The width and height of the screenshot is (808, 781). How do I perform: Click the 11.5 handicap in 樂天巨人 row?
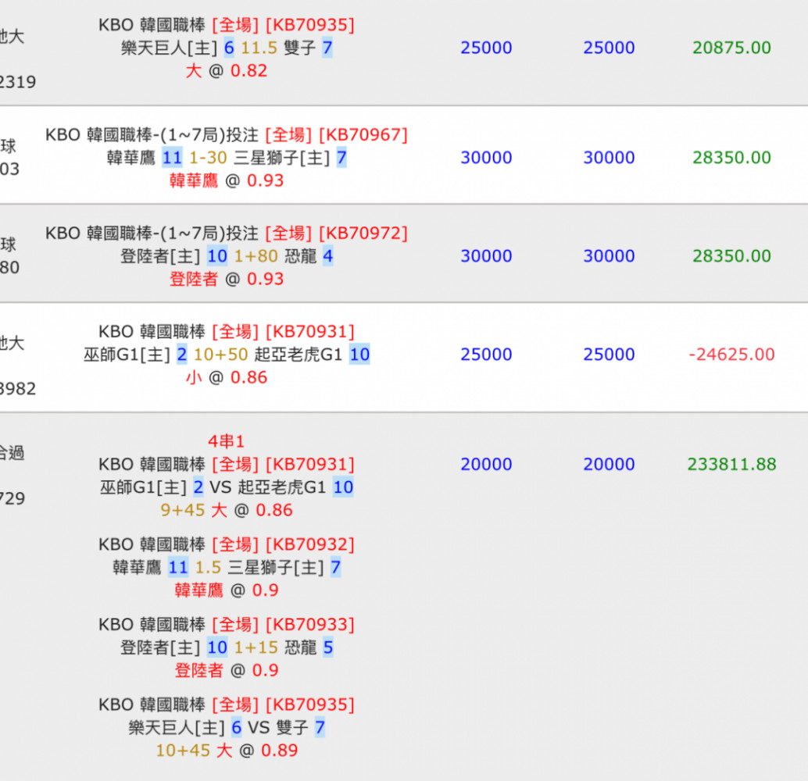[x=259, y=48]
